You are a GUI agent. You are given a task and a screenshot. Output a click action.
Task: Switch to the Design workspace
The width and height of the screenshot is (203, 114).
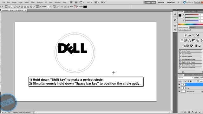pyautogui.click(x=161, y=2)
